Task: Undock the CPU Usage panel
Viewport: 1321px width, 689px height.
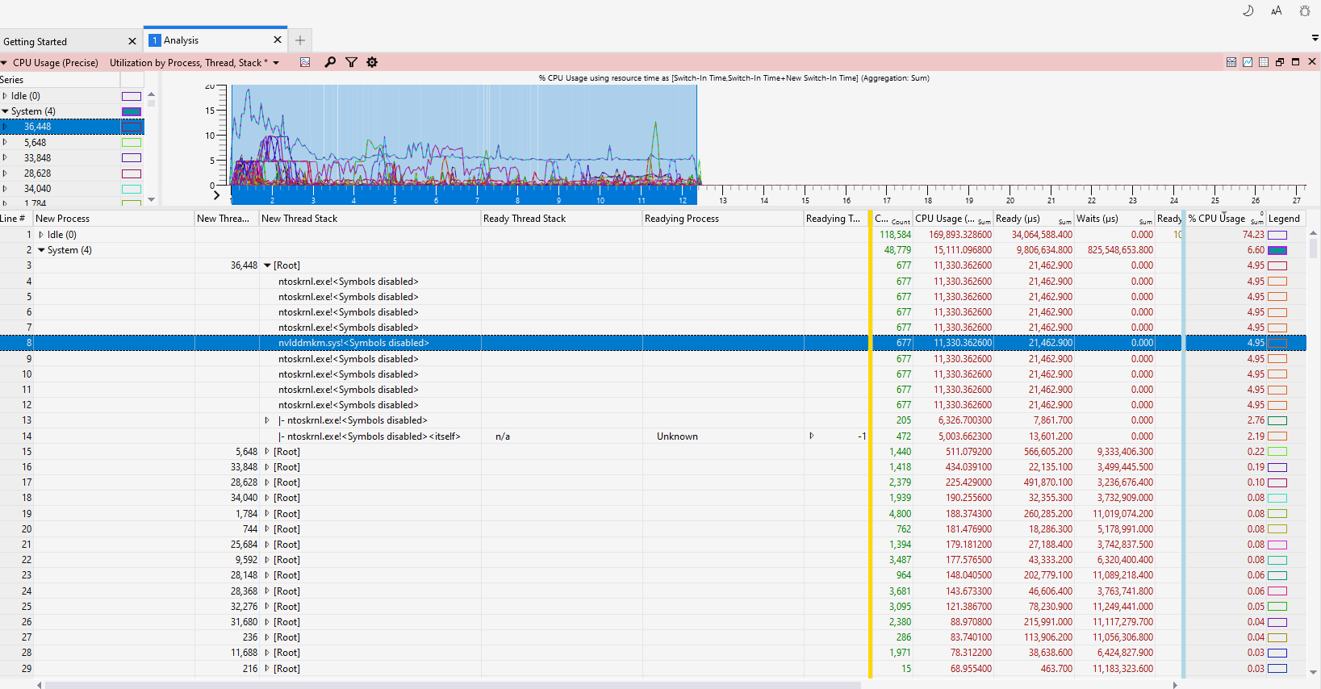Action: click(x=1280, y=62)
